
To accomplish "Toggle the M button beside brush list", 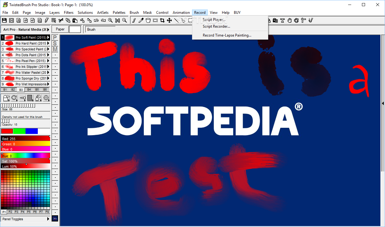I will [55, 49].
